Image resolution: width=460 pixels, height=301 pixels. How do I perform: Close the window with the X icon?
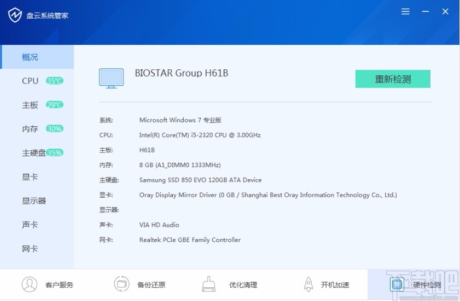point(445,11)
